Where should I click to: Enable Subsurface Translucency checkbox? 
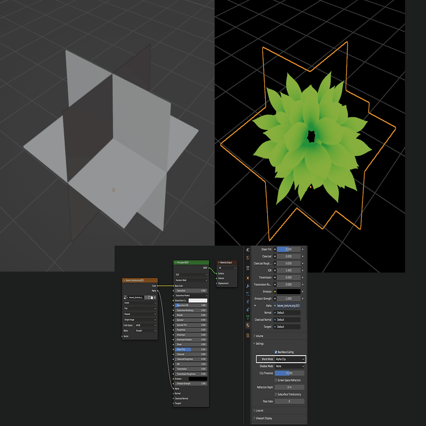click(276, 394)
